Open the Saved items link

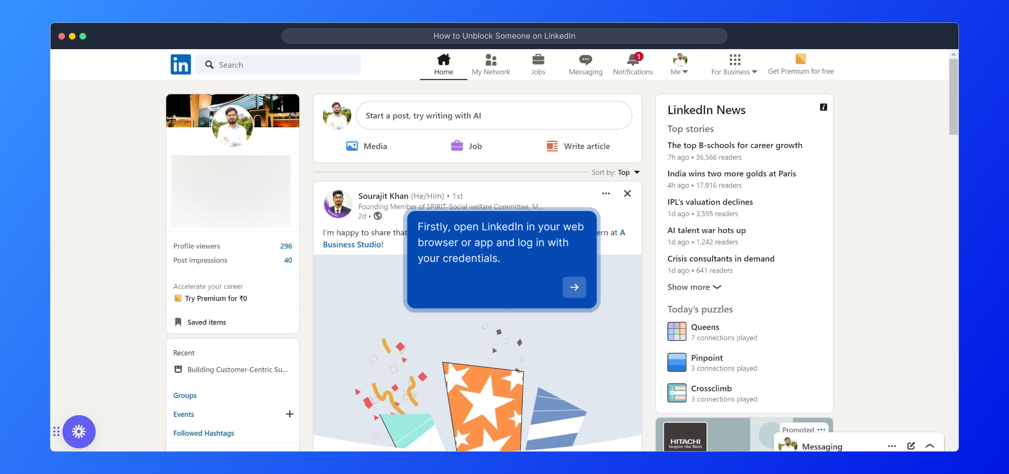tap(206, 322)
